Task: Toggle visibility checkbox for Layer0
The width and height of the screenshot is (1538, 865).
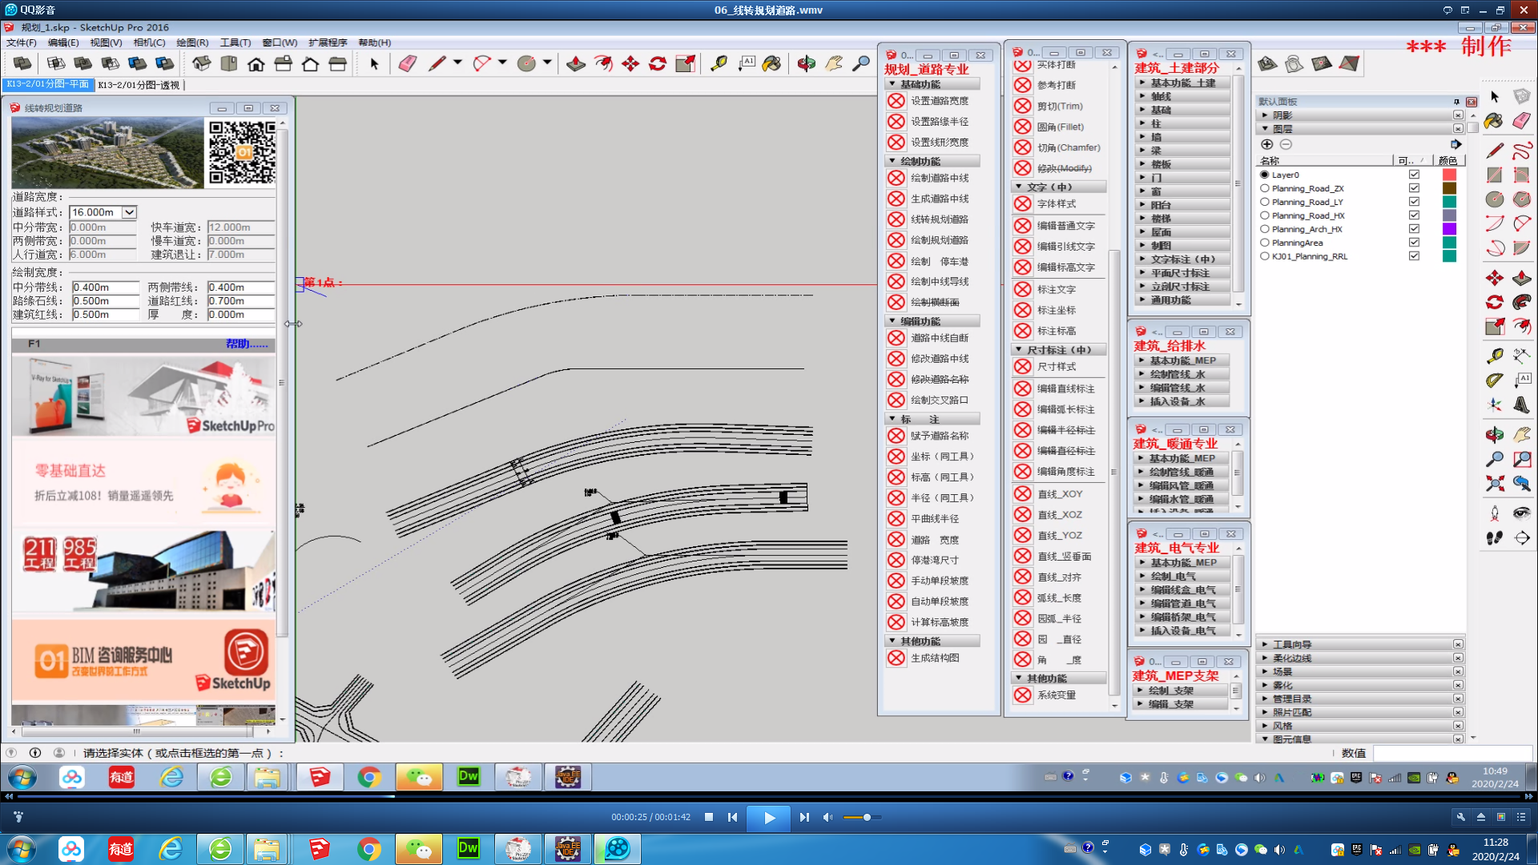Action: click(1414, 175)
